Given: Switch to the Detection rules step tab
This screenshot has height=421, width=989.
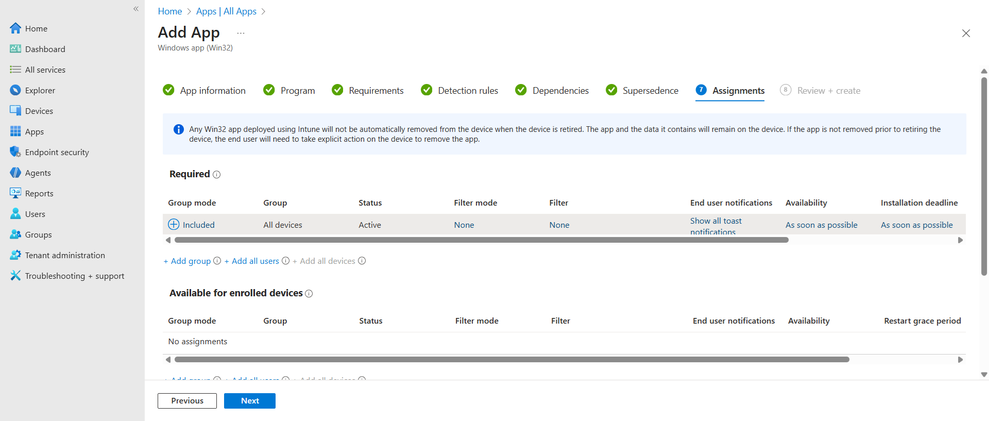Looking at the screenshot, I should (x=467, y=91).
